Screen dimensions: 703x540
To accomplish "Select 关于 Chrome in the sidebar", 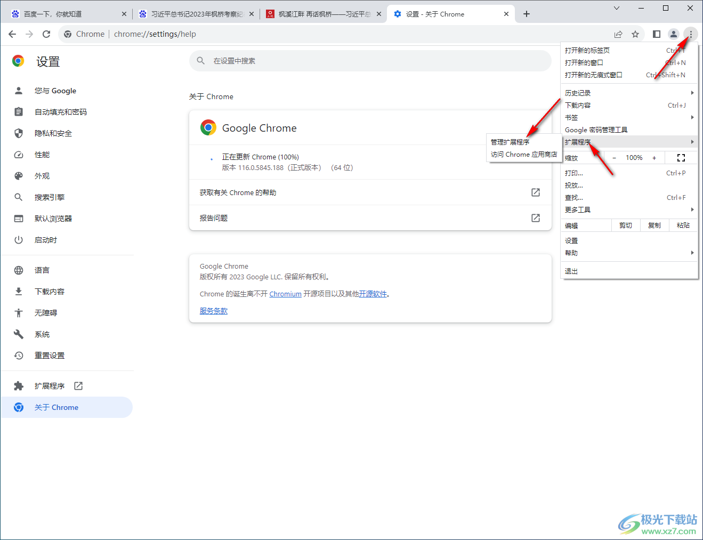I will [67, 407].
